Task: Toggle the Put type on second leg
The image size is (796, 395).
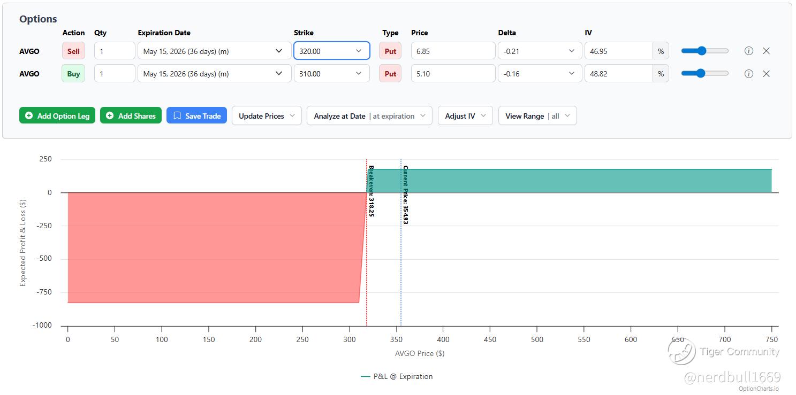Action: pos(390,74)
